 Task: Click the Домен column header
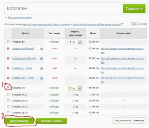click(x=25, y=33)
